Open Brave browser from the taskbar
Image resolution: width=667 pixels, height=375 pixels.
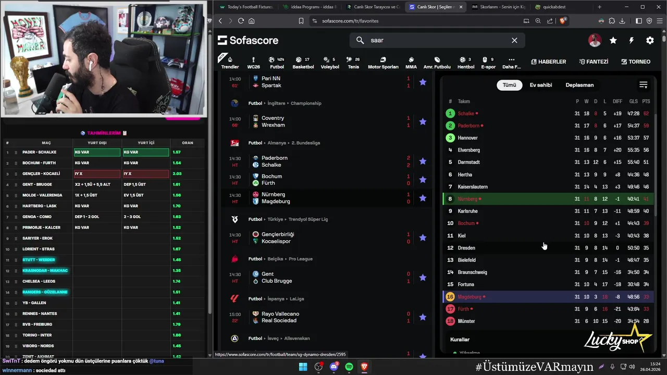(364, 367)
